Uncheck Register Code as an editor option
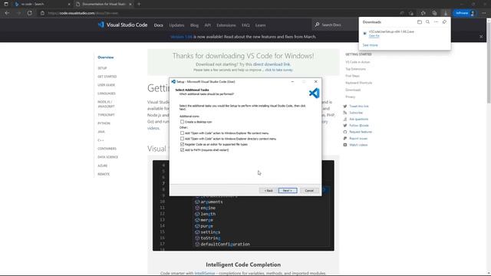 click(x=182, y=144)
